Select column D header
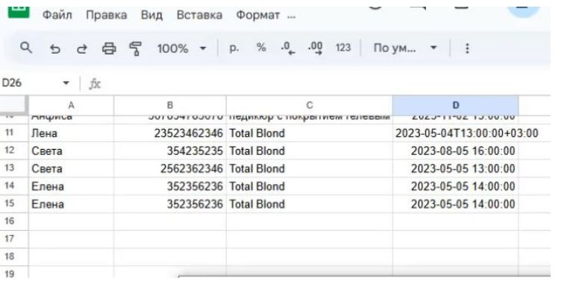570x286 pixels. tap(456, 105)
